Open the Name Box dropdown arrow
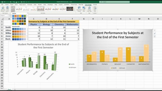 (x=8, y=16)
